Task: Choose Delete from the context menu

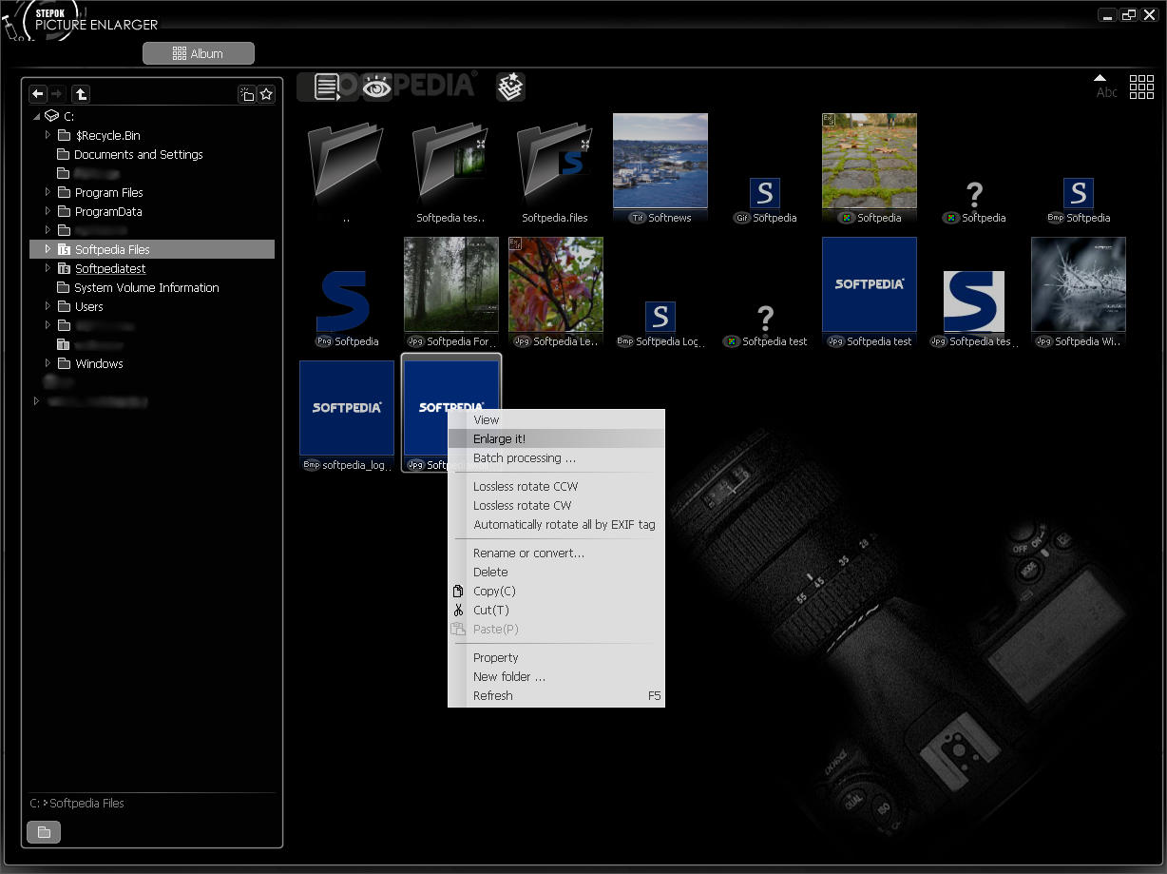Action: pos(556,572)
